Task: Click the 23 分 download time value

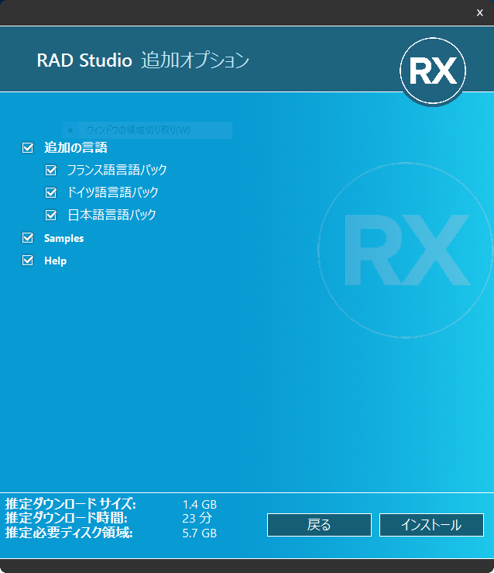Action: click(197, 518)
